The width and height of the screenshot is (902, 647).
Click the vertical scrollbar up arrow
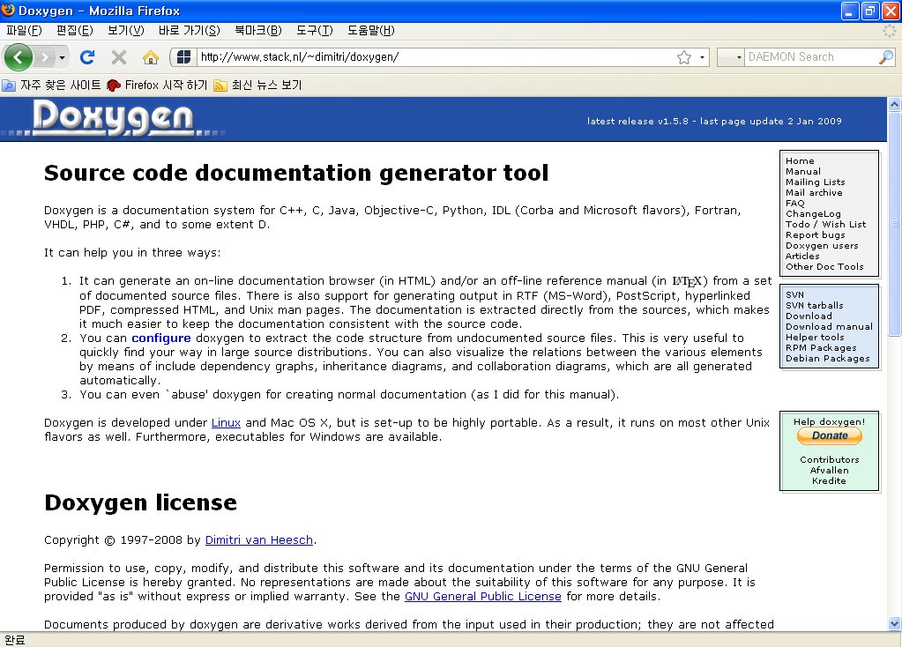tap(894, 104)
